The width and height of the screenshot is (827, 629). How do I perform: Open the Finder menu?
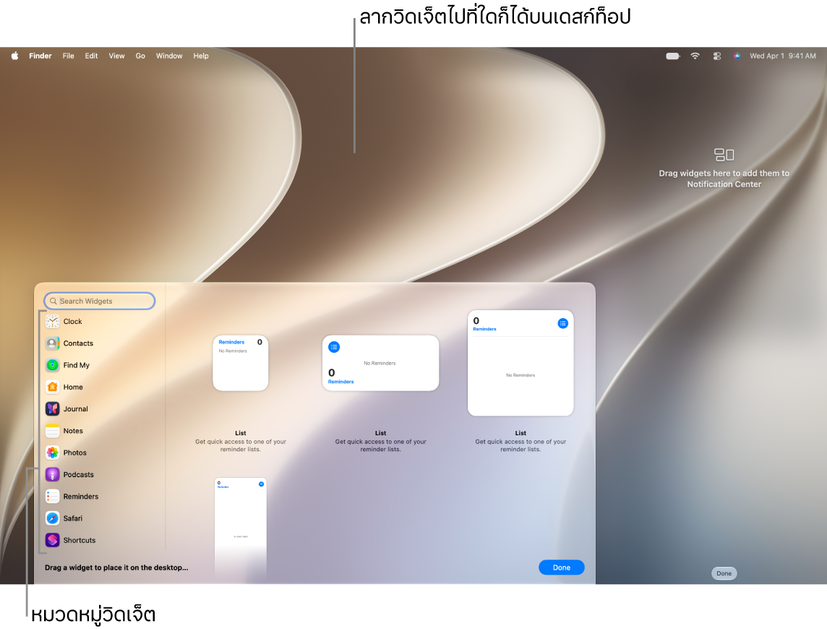tap(40, 56)
